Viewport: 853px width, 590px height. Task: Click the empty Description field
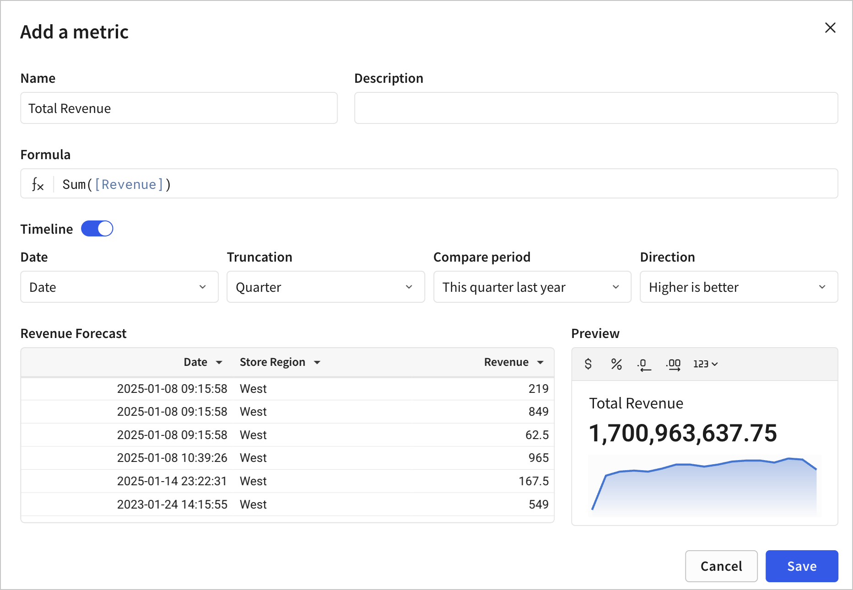pyautogui.click(x=596, y=108)
